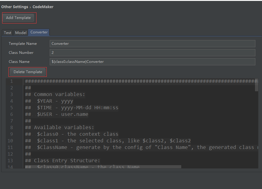Click line number 10 in the gutter
The image size is (262, 189).
pyautogui.click(x=10, y=141)
